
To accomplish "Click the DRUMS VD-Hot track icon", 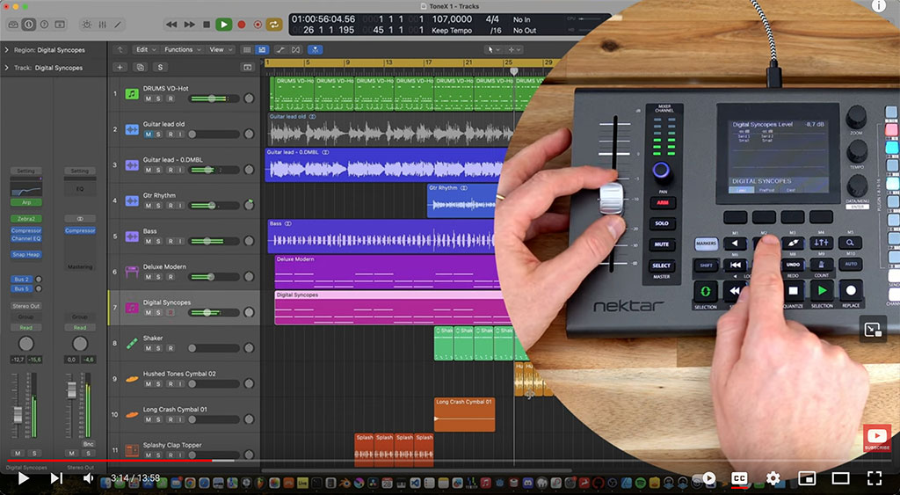I will click(132, 93).
